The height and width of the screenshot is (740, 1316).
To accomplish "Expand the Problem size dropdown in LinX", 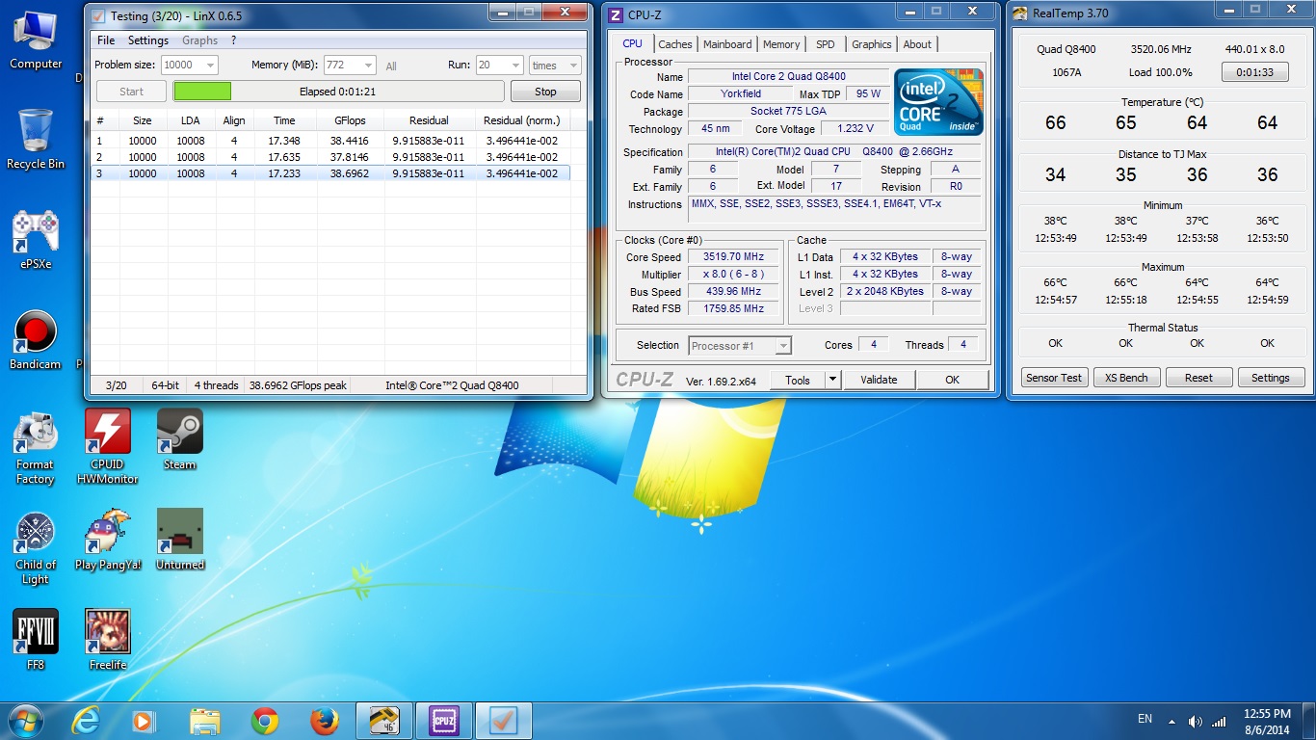I will tap(209, 66).
